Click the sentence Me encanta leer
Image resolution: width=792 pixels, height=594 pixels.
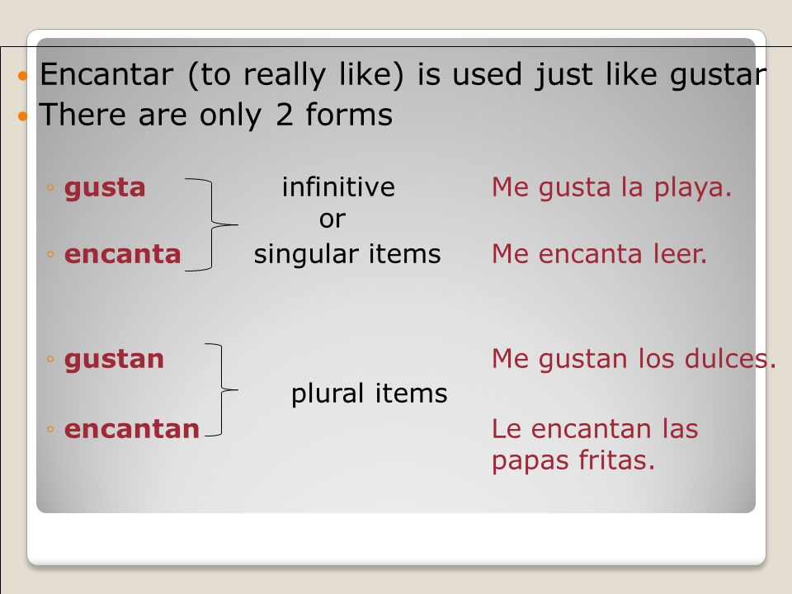click(x=599, y=253)
